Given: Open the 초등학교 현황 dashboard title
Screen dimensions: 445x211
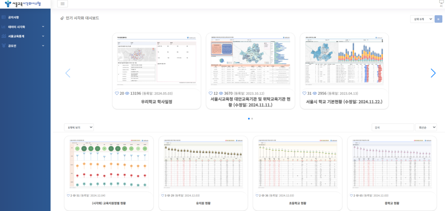Looking at the screenshot, I should pyautogui.click(x=297, y=203).
